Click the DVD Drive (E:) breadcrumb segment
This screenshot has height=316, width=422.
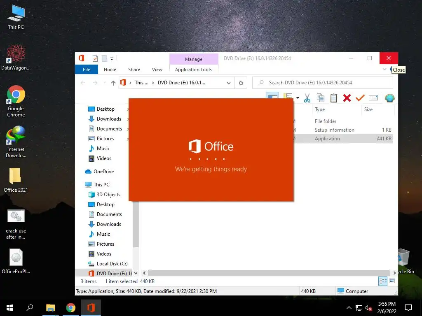coord(181,83)
